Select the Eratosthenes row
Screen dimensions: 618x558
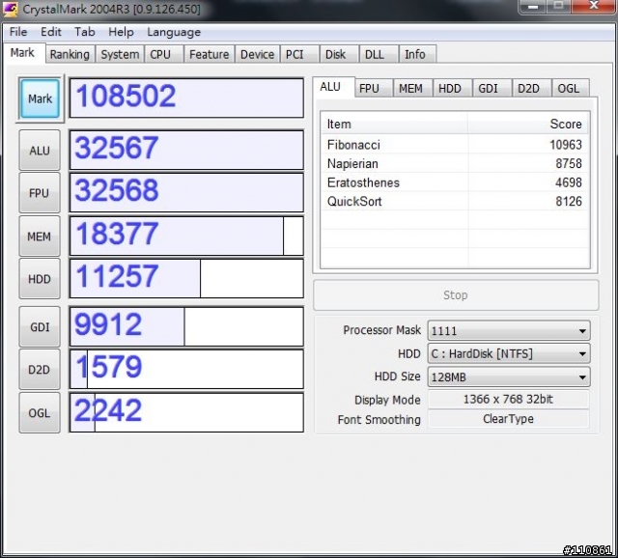click(455, 182)
